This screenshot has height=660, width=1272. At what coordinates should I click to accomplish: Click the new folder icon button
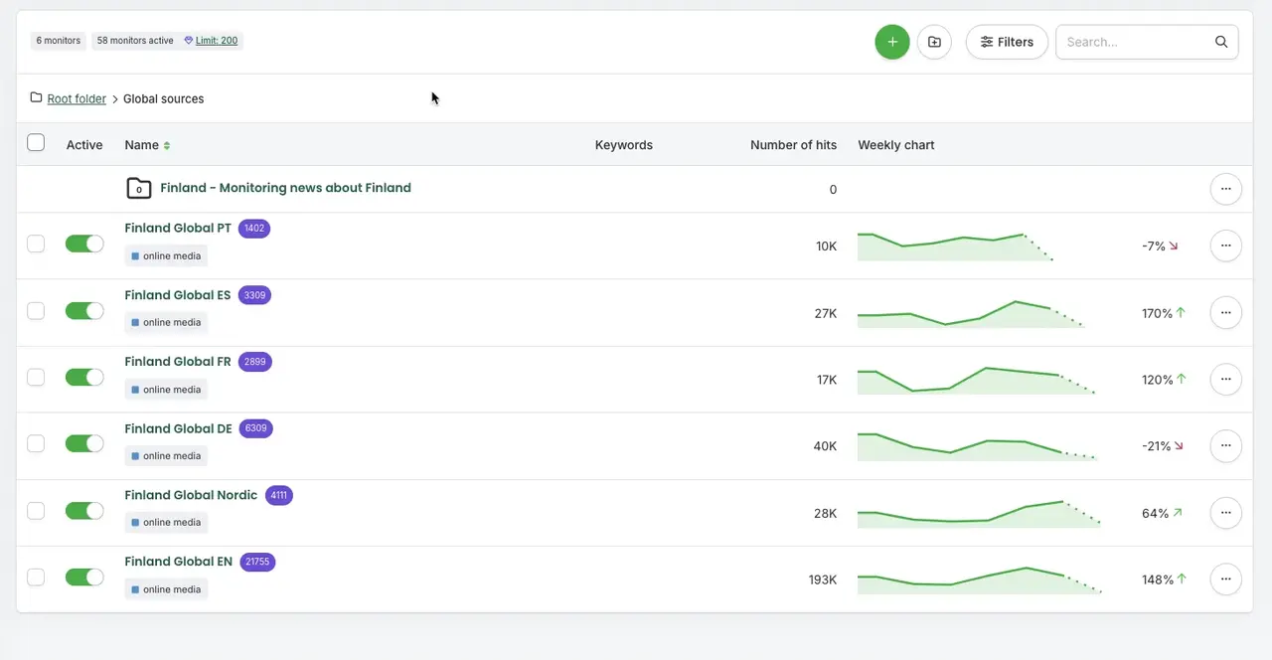934,42
